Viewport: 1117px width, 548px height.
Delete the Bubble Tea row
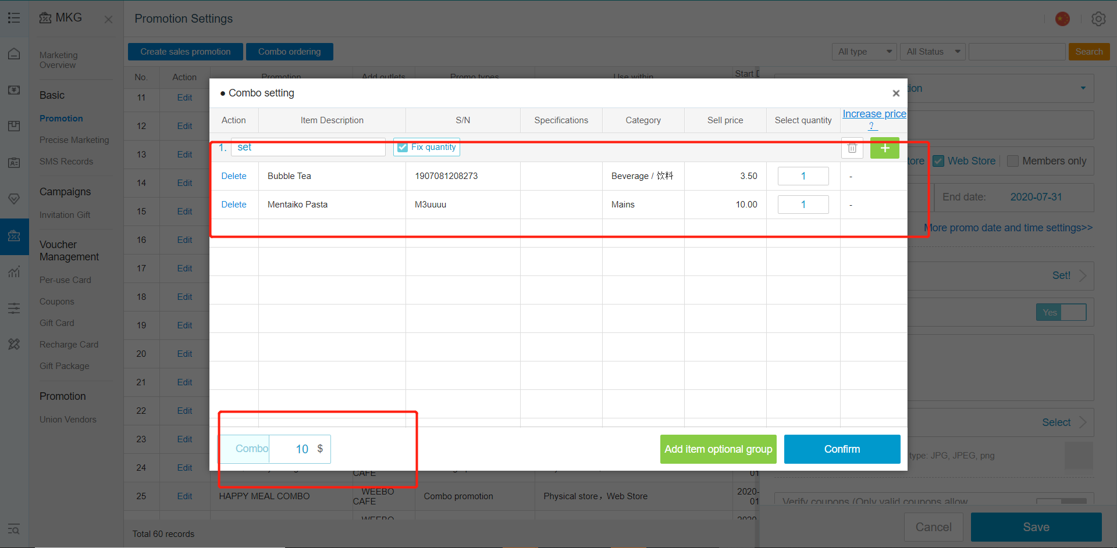(x=233, y=176)
